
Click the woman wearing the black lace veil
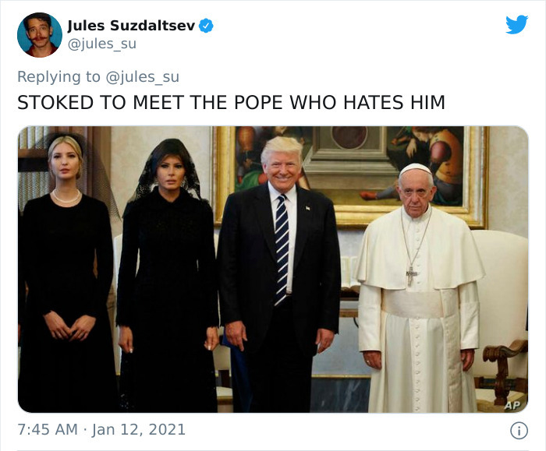[168, 280]
